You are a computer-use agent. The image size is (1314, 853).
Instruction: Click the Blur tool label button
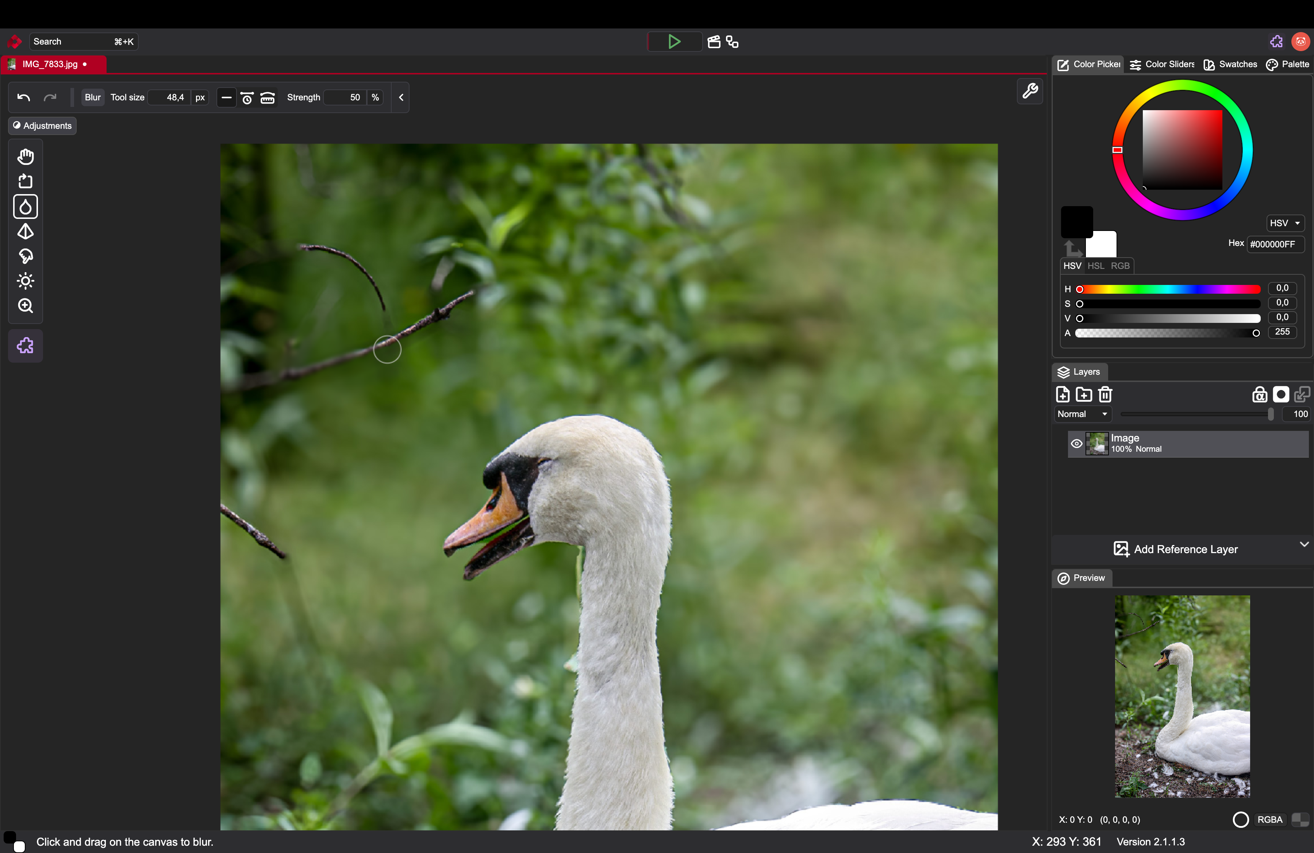tap(93, 98)
